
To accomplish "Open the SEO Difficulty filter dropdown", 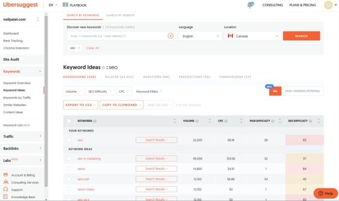I will (x=100, y=91).
